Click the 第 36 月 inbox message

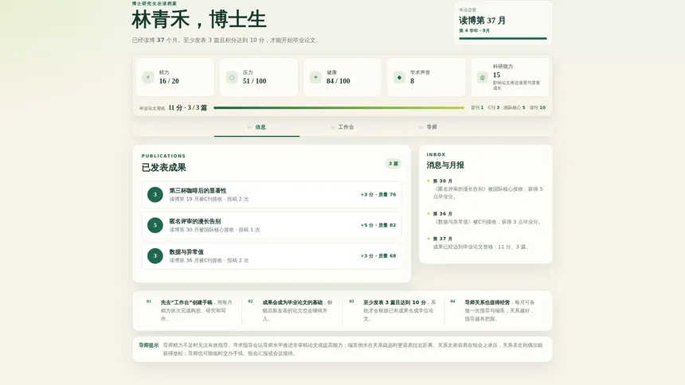click(x=485, y=218)
